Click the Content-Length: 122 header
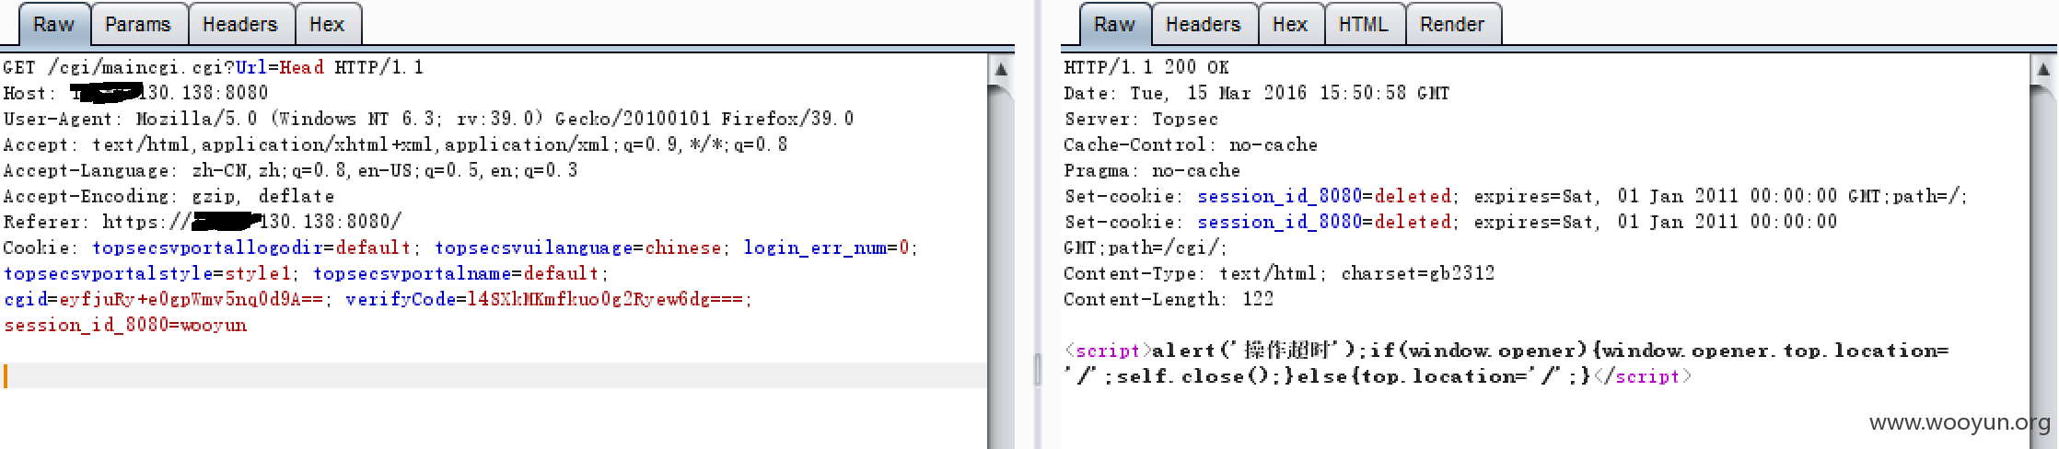Viewport: 2059px width, 449px height. pos(1169,299)
